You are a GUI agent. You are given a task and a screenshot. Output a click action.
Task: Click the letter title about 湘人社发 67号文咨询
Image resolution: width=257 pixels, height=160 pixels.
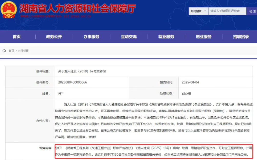(x=82, y=71)
